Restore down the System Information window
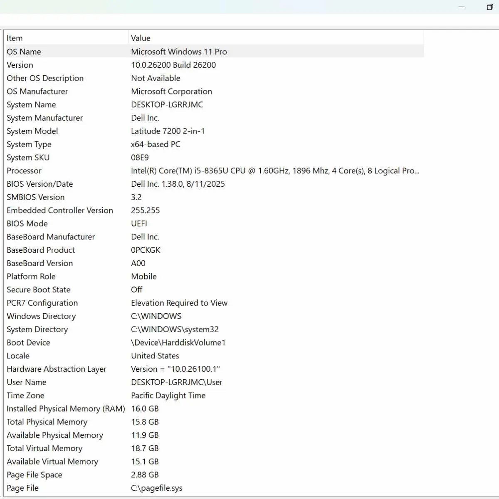 coord(490,7)
